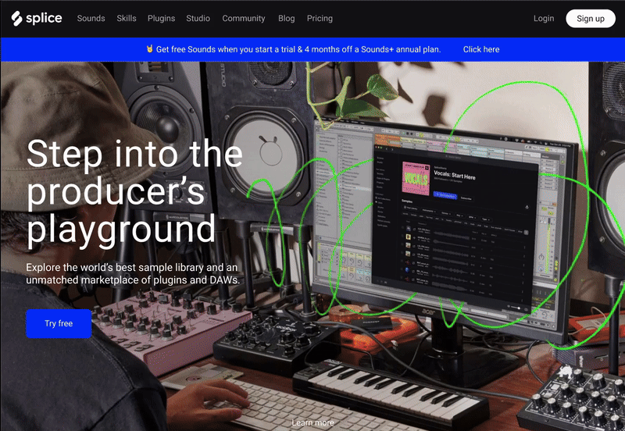The height and width of the screenshot is (431, 625).
Task: Click the 'Explore the world's best sample library' subtitle
Action: tap(133, 273)
